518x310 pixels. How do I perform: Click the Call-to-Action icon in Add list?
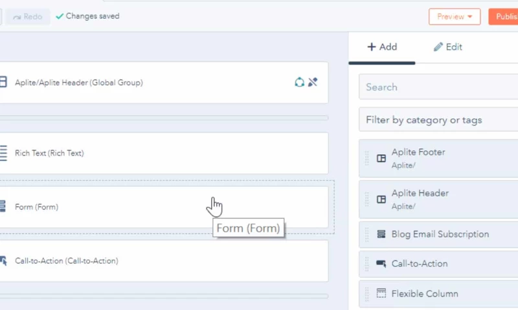click(x=381, y=263)
